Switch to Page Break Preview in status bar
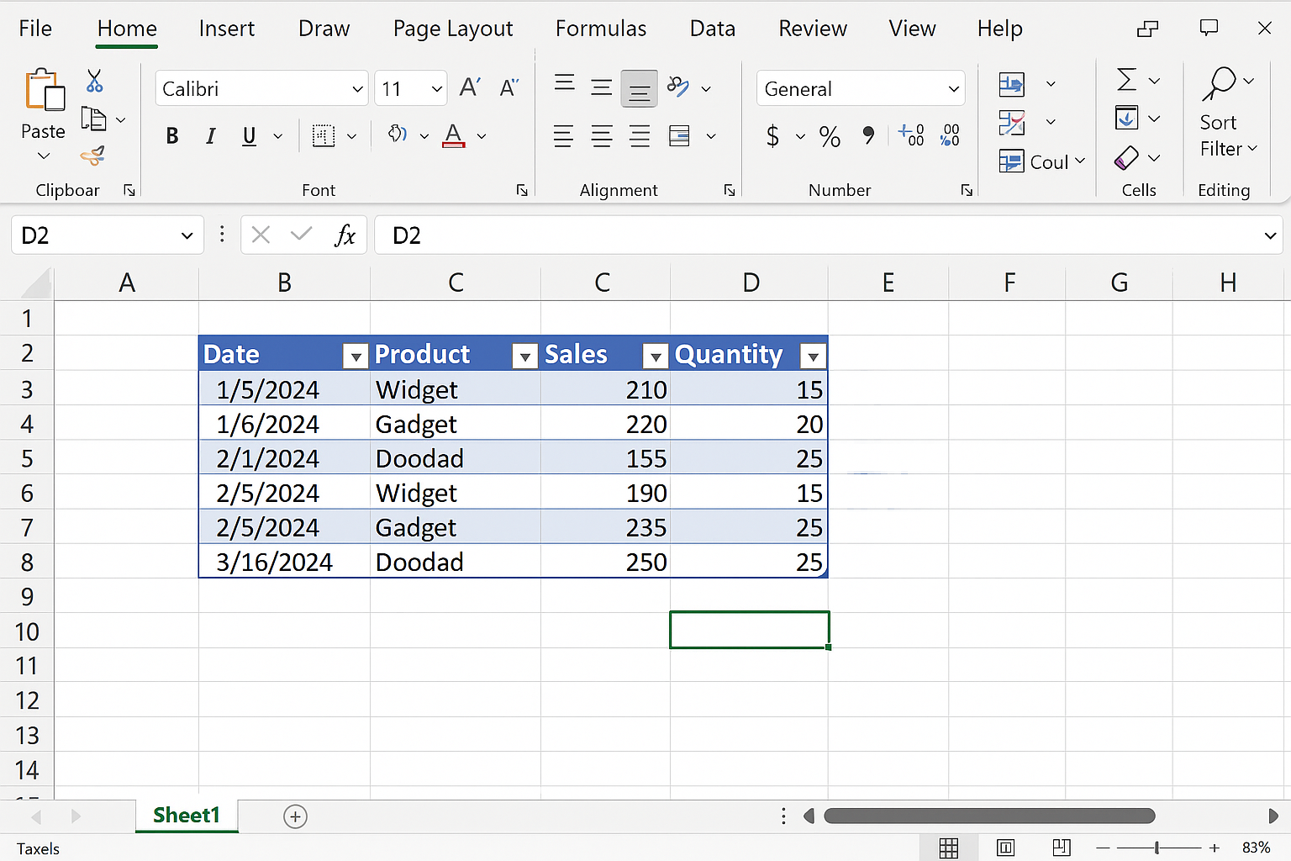The height and width of the screenshot is (861, 1291). pyautogui.click(x=1062, y=848)
